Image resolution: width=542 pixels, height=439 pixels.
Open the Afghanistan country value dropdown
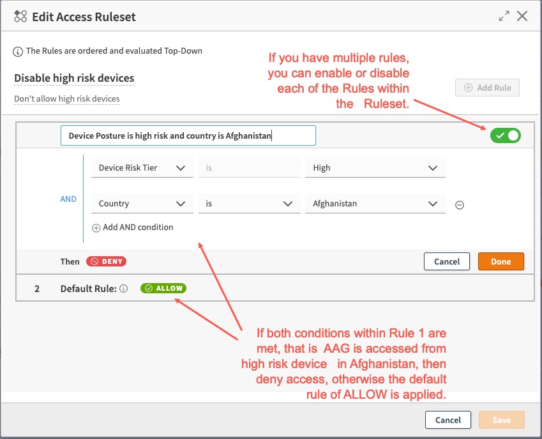tap(375, 204)
